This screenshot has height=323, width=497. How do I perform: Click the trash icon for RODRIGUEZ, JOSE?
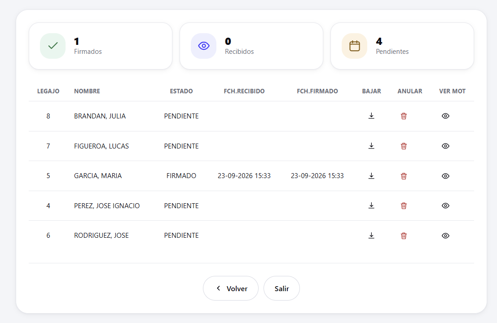pos(404,236)
